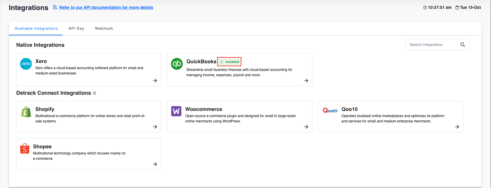Click the QuickBooks description text
Image resolution: width=491 pixels, height=188 pixels.
pyautogui.click(x=239, y=72)
